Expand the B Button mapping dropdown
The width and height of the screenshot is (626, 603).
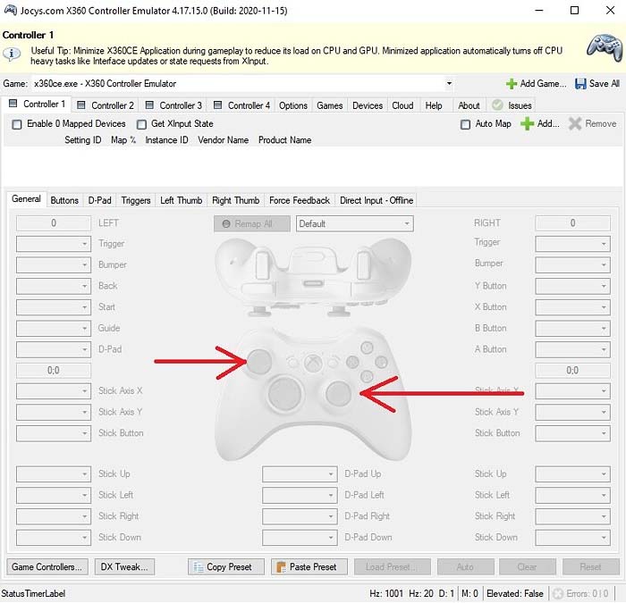click(572, 328)
